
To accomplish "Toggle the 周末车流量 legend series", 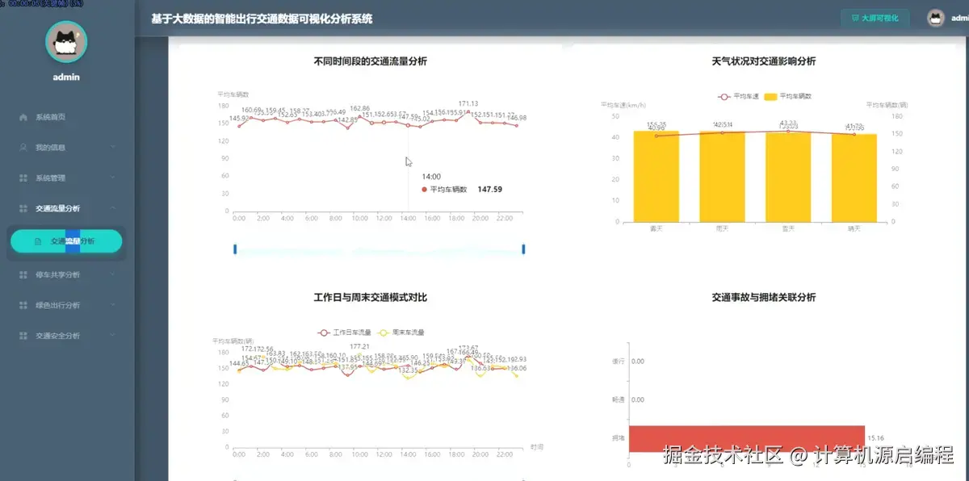I will [x=401, y=332].
